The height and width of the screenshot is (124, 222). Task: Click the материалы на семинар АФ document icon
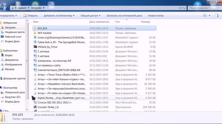pyautogui.click(x=35, y=61)
